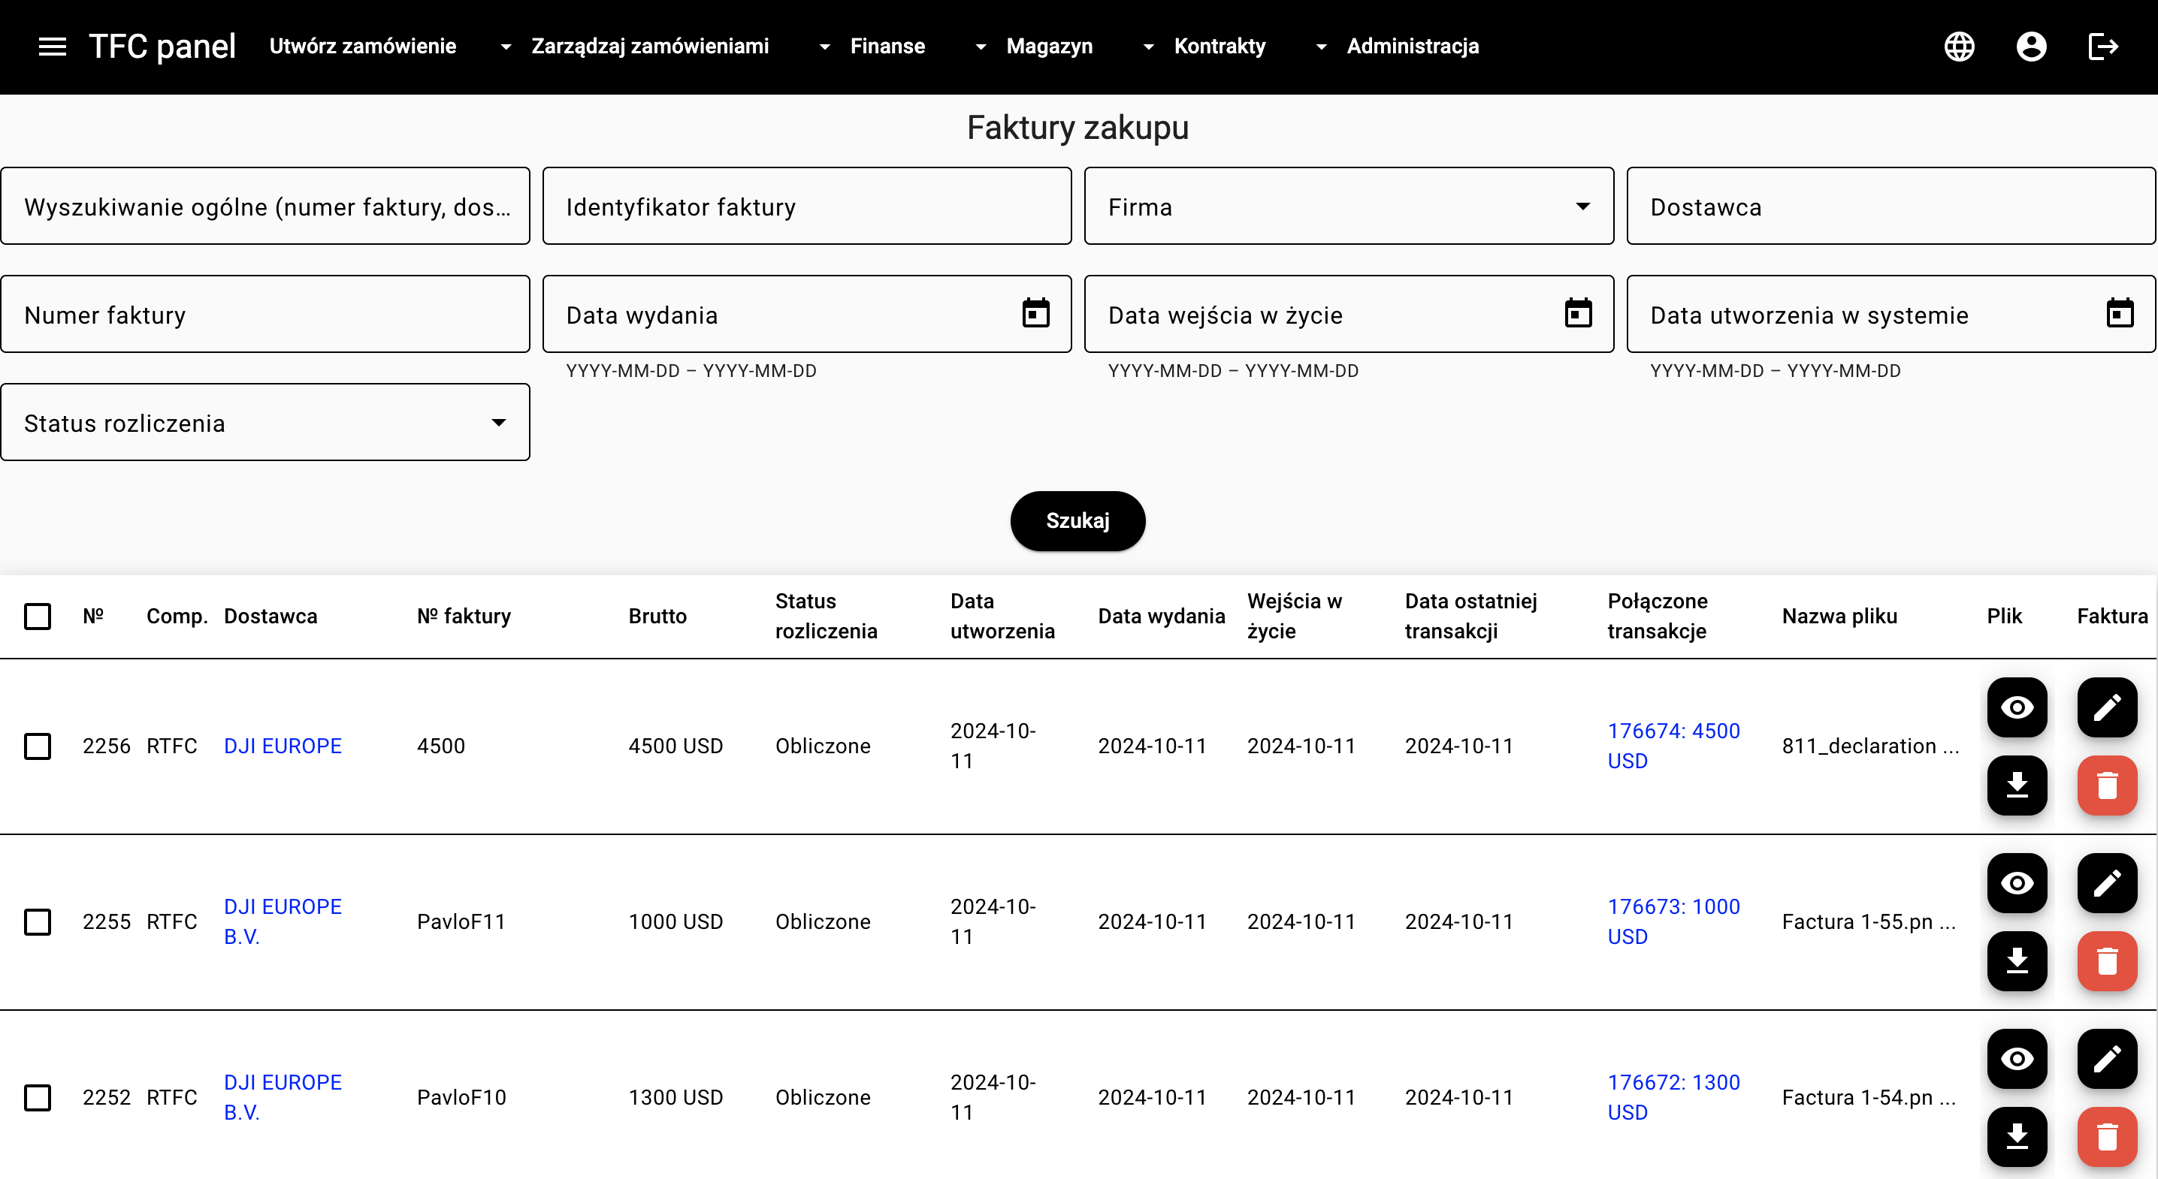Screen dimensions: 2158x1179
Task: Open the DJI EUROPE B.V. link in row 2255
Action: pos(283,922)
